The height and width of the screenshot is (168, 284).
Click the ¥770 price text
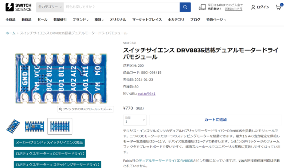[128, 108]
